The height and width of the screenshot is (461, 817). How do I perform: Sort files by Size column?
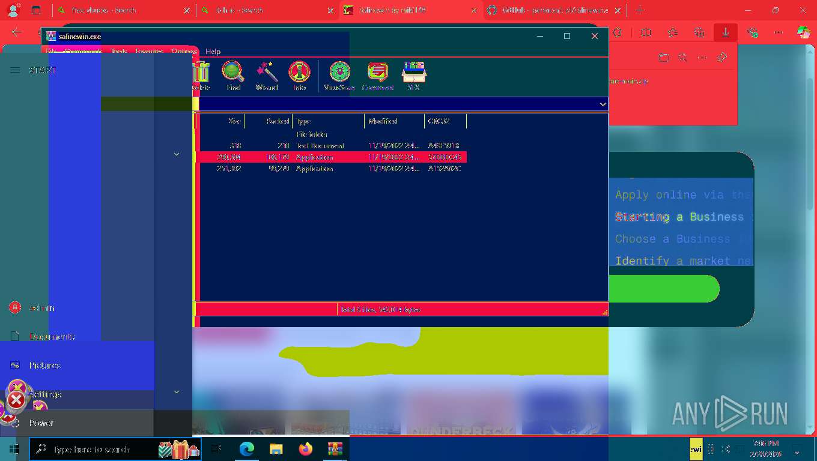tap(222, 121)
